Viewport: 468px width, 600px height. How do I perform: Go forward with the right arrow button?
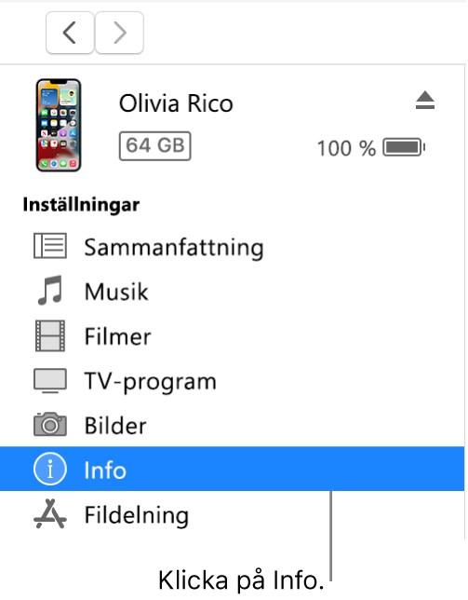(x=120, y=33)
